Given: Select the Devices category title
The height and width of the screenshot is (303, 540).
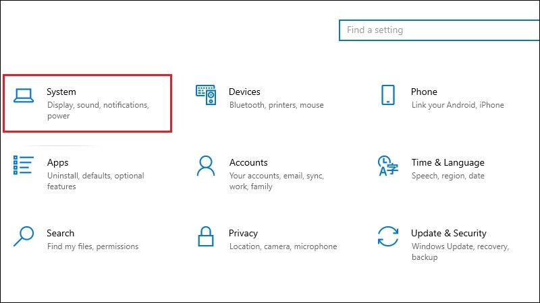Looking at the screenshot, I should point(244,92).
